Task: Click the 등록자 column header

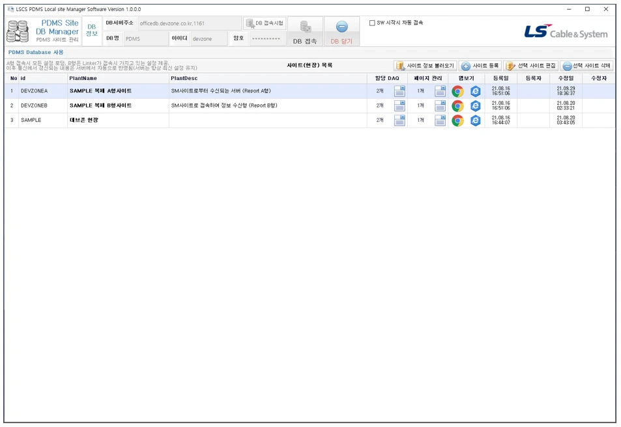Action: coord(533,78)
